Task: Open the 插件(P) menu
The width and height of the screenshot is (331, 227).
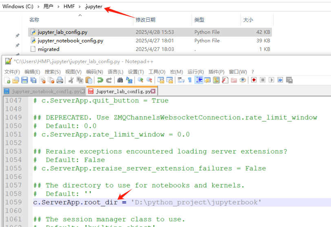Action: click(216, 72)
